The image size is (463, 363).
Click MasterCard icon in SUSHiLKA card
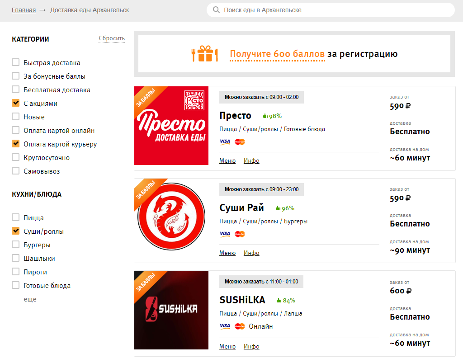(240, 326)
